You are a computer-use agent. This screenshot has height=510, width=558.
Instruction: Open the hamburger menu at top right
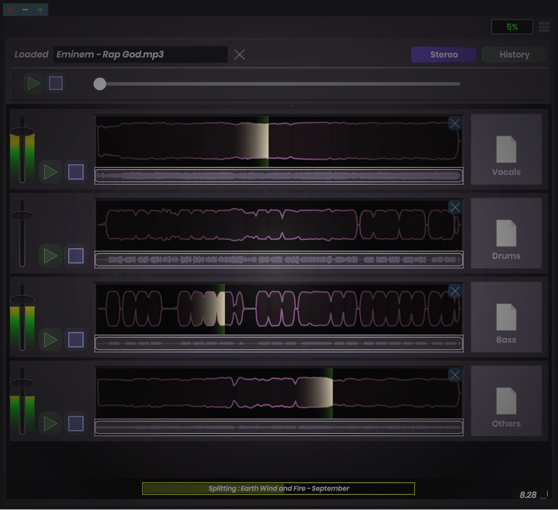click(544, 26)
